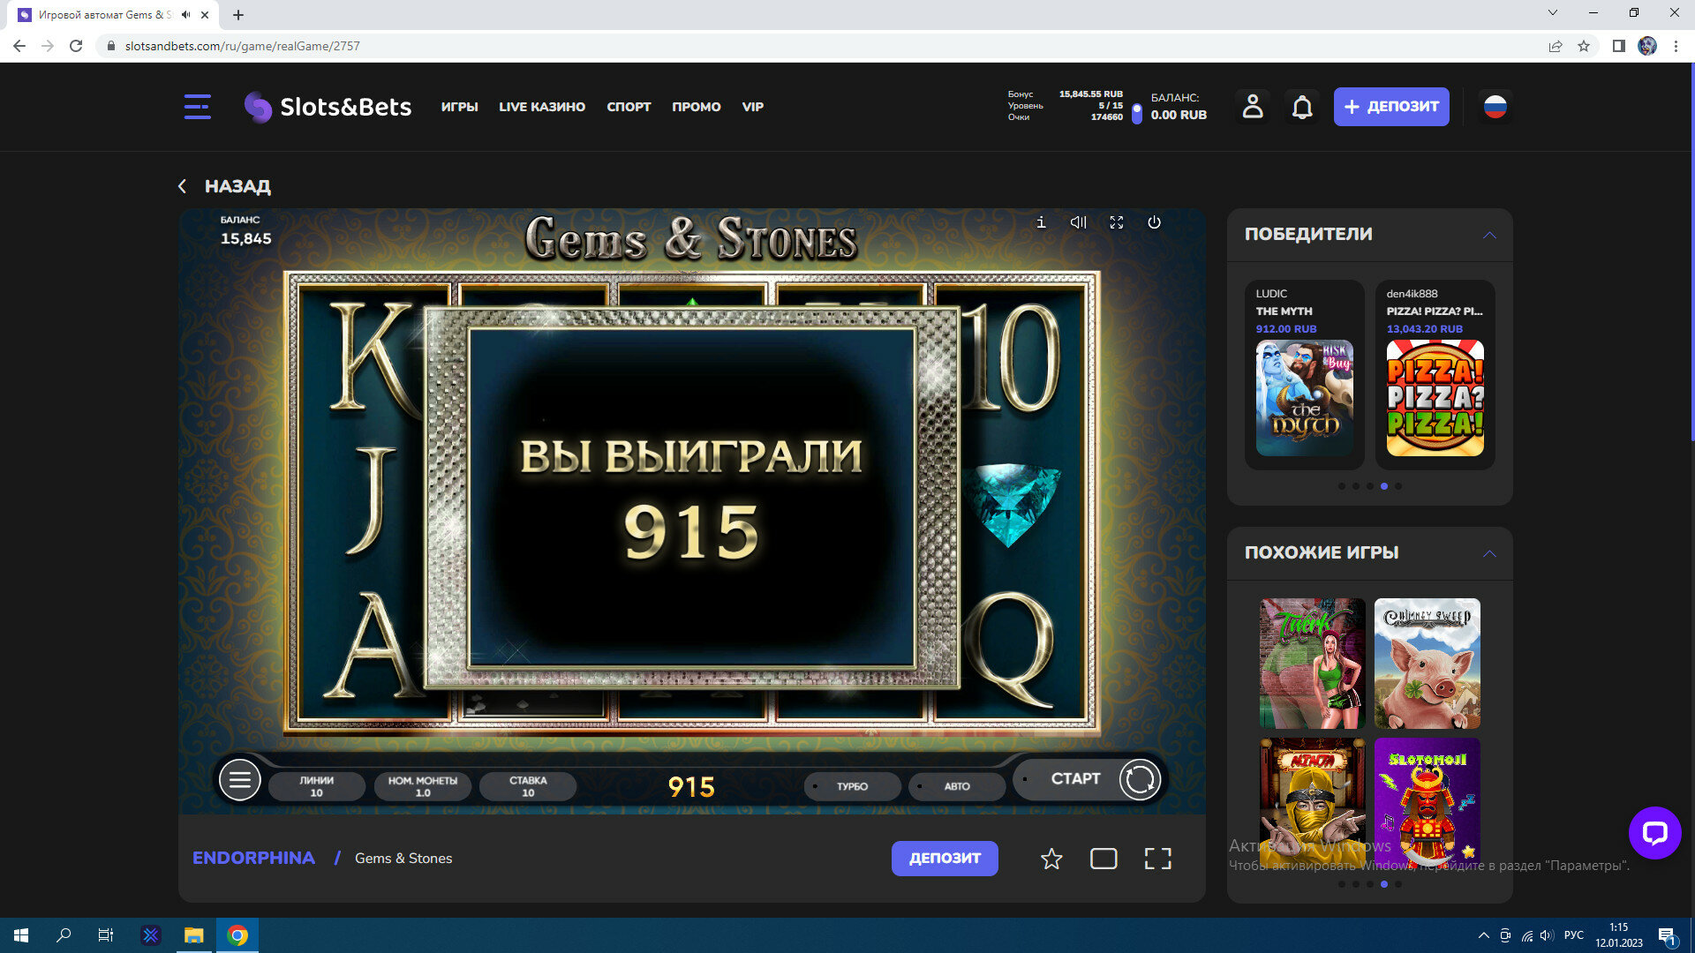Viewport: 1695px width, 953px height.
Task: Toggle the Турбо mode
Action: pyautogui.click(x=852, y=786)
